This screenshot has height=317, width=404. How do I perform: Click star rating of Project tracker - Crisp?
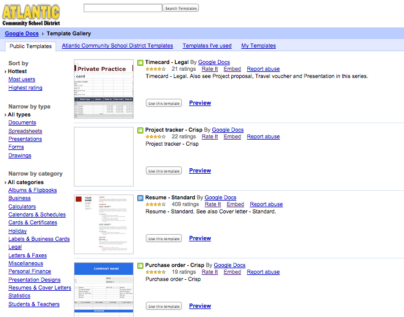[x=156, y=137]
